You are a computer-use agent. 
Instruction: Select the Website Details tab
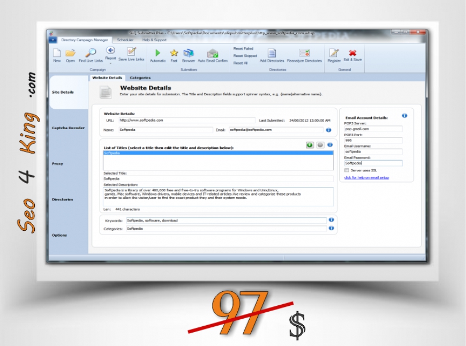click(107, 78)
